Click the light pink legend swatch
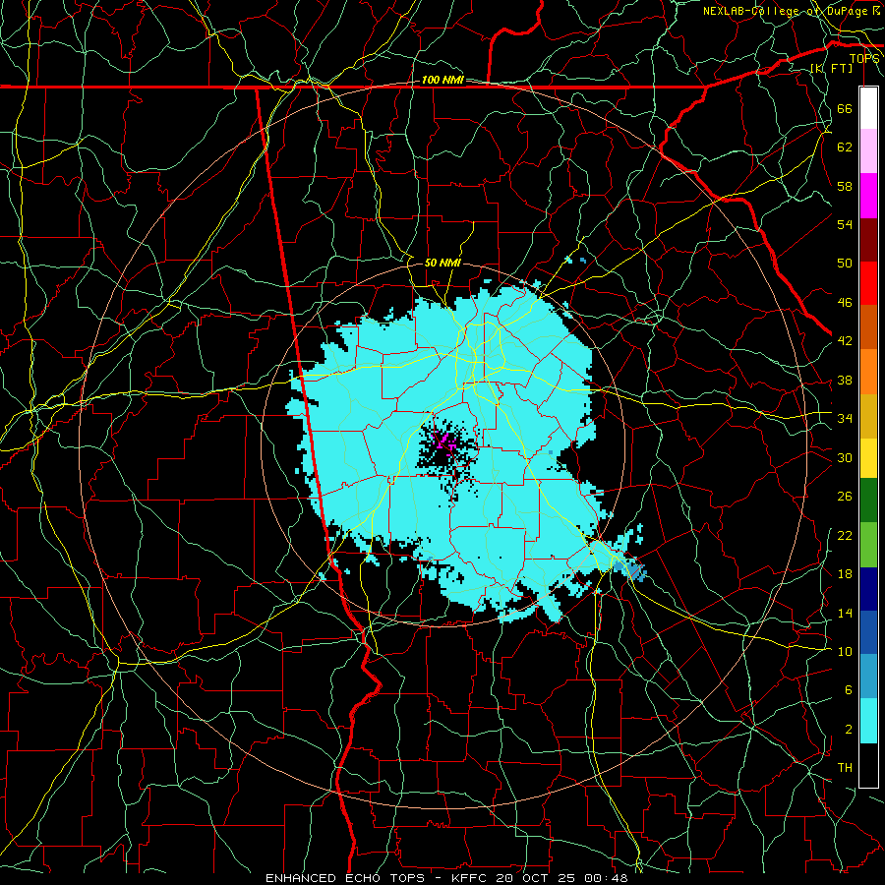This screenshot has height=885, width=885. [868, 151]
